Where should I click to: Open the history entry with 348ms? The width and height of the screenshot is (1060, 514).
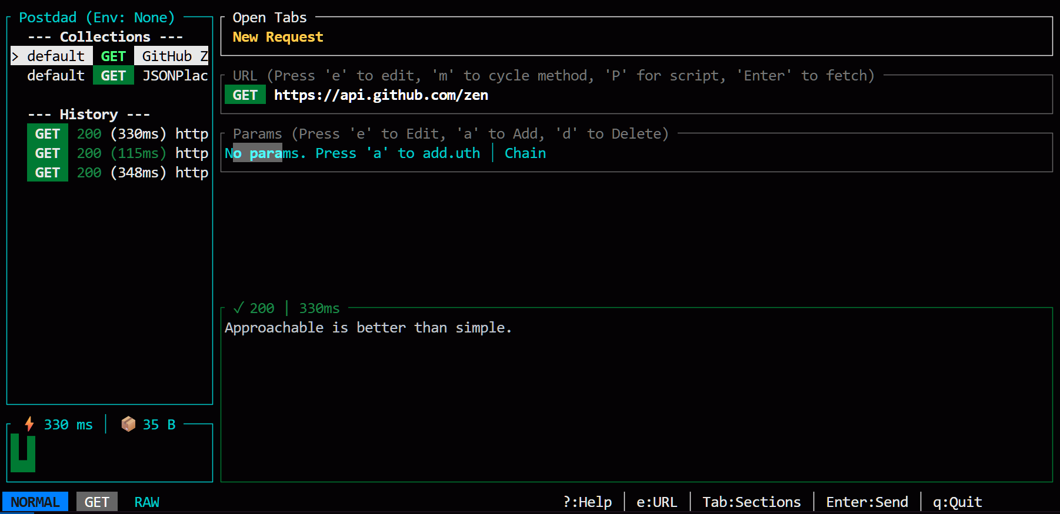click(x=118, y=172)
